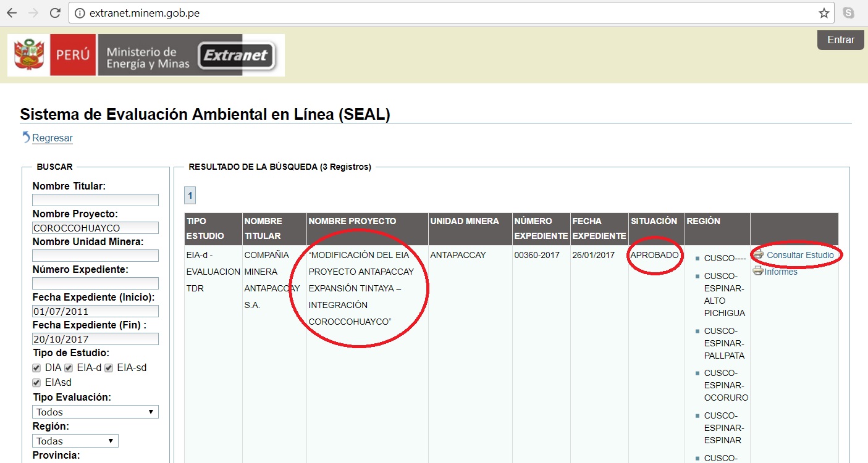Click the printer icon beside Consultar Estudio
Viewport: 868px width, 463px height.
tap(758, 254)
